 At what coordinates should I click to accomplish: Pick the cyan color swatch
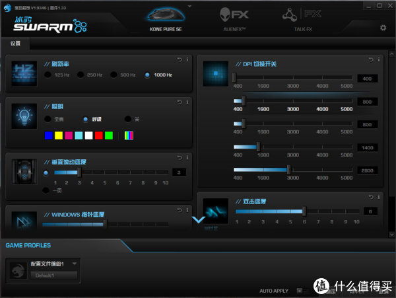pos(79,135)
